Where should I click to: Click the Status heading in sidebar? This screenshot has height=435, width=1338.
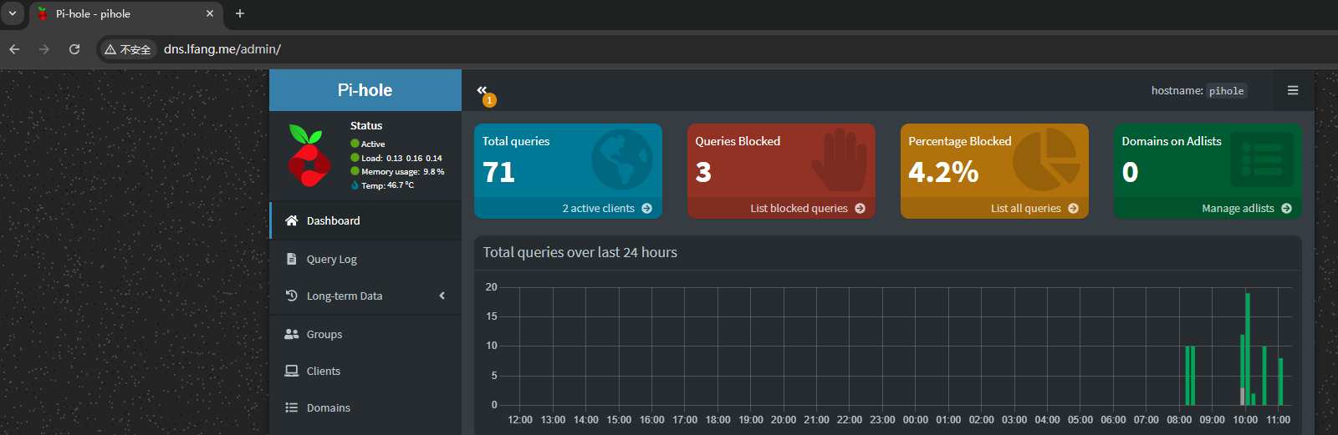point(366,125)
